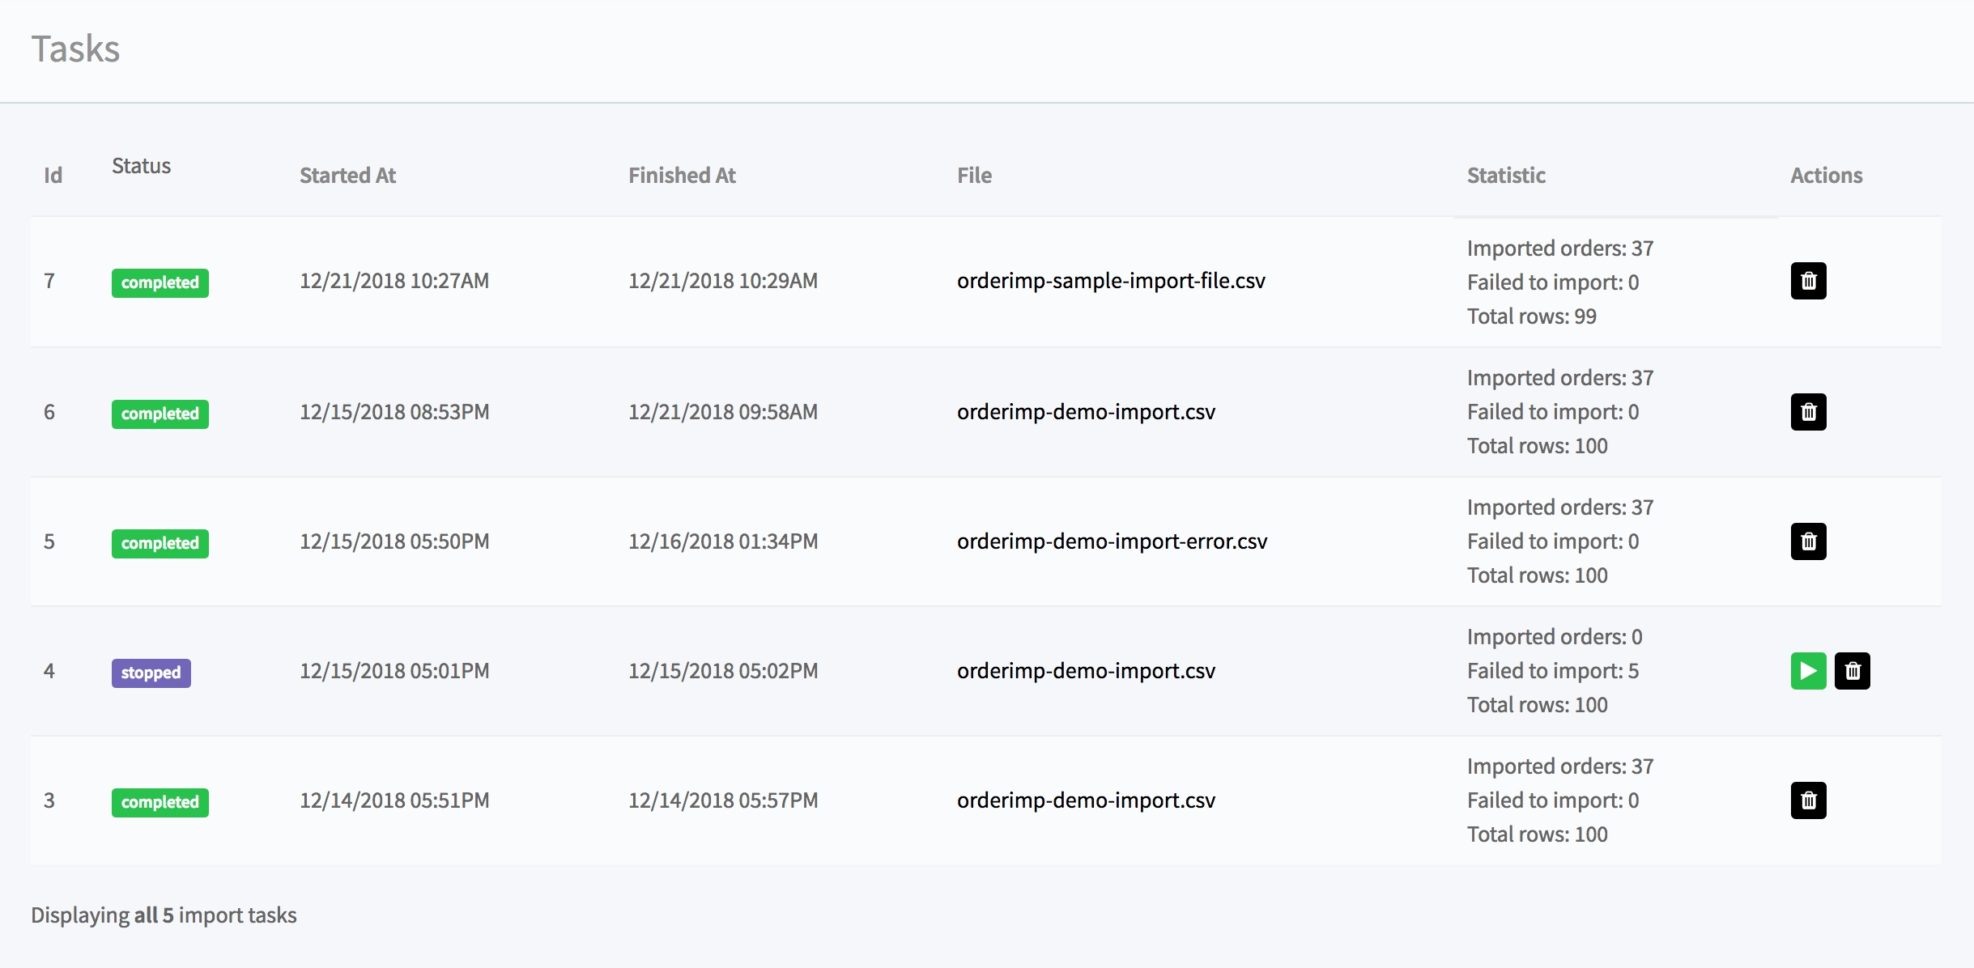This screenshot has width=1974, height=968.
Task: Click the Finished At column header
Action: click(682, 176)
